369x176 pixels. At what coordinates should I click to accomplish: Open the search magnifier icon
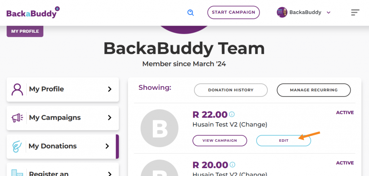pos(190,13)
